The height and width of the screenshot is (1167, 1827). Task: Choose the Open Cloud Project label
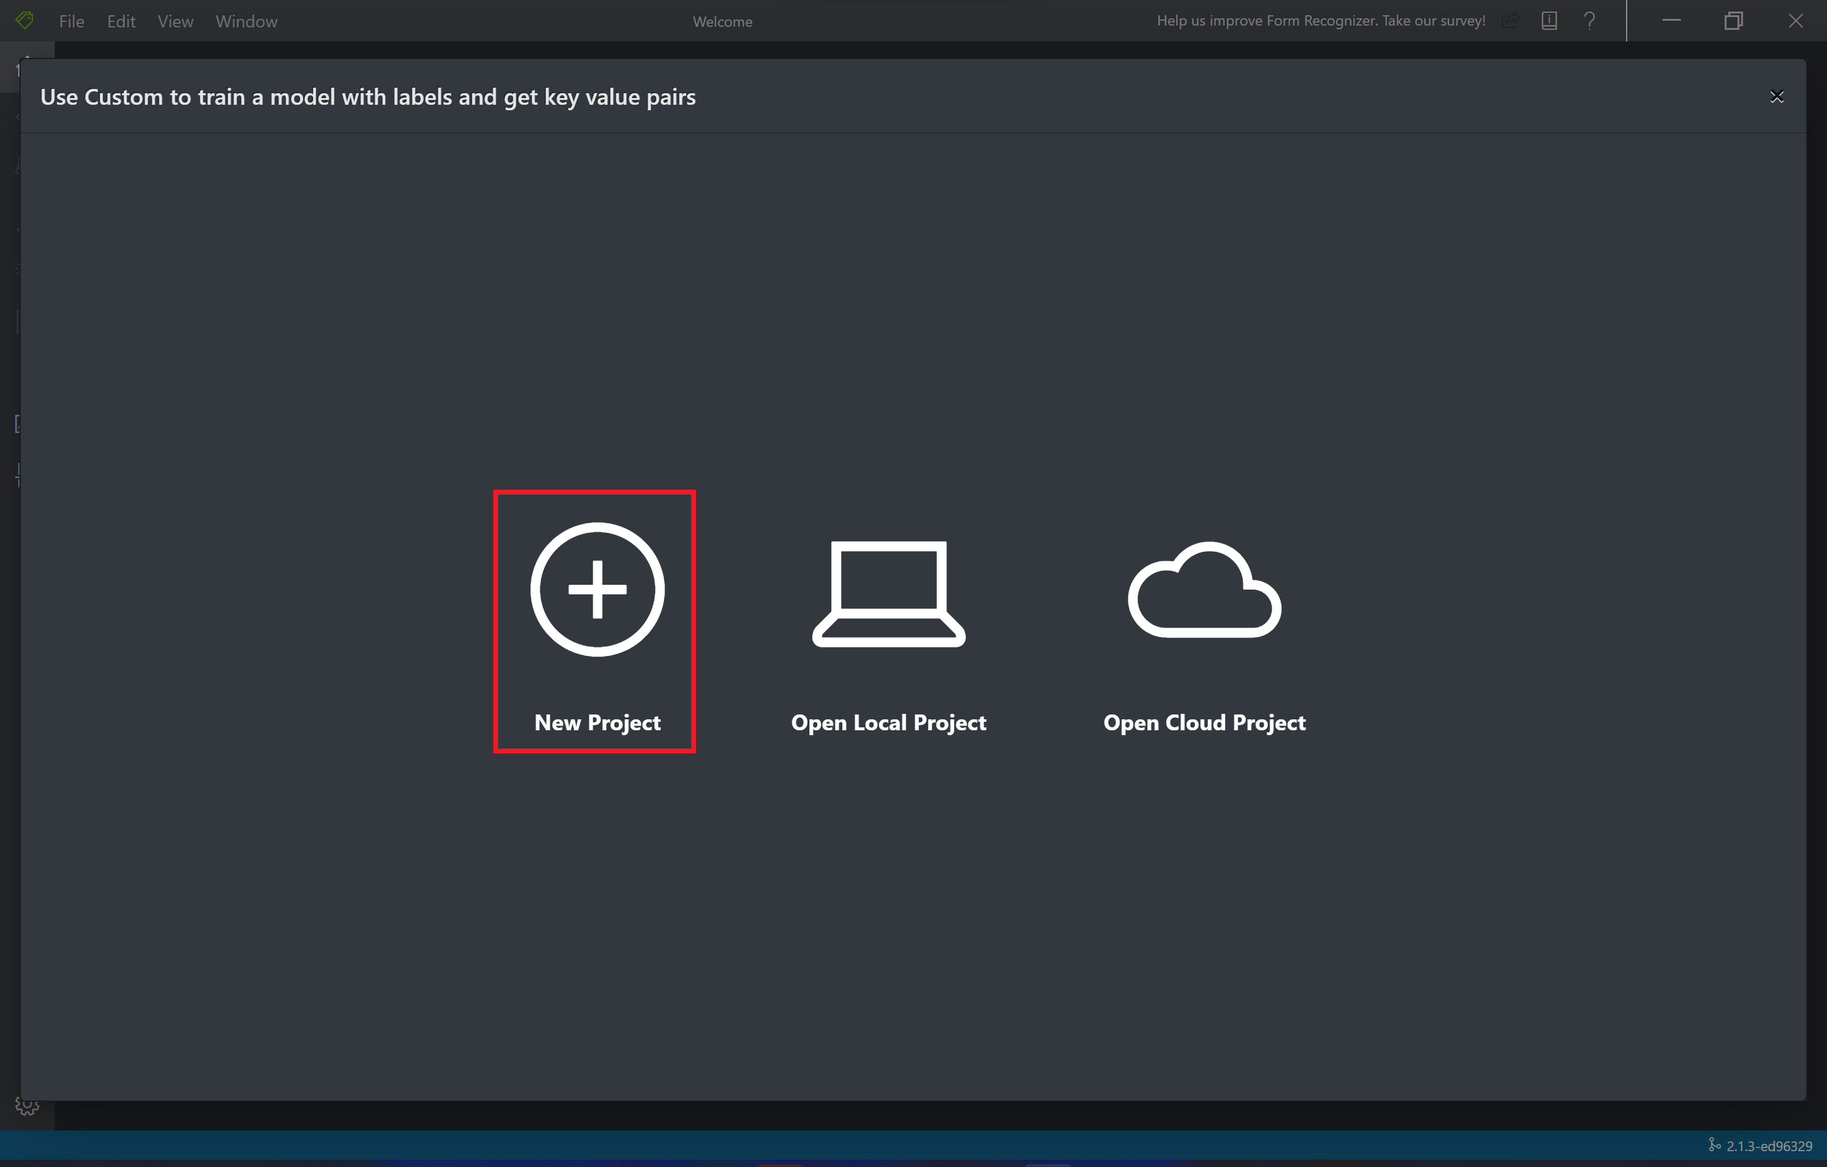1204,722
